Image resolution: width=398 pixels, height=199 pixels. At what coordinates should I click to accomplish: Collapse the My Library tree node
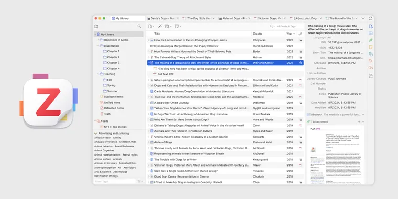95,34
